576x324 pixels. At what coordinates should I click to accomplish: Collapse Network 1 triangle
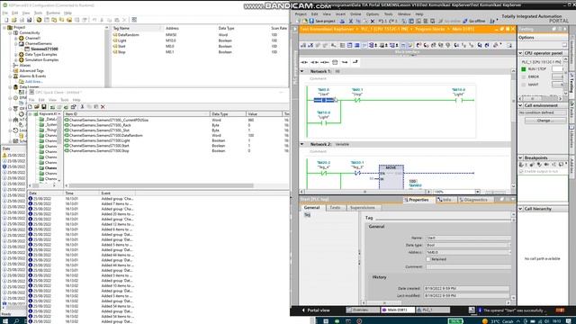(302, 71)
